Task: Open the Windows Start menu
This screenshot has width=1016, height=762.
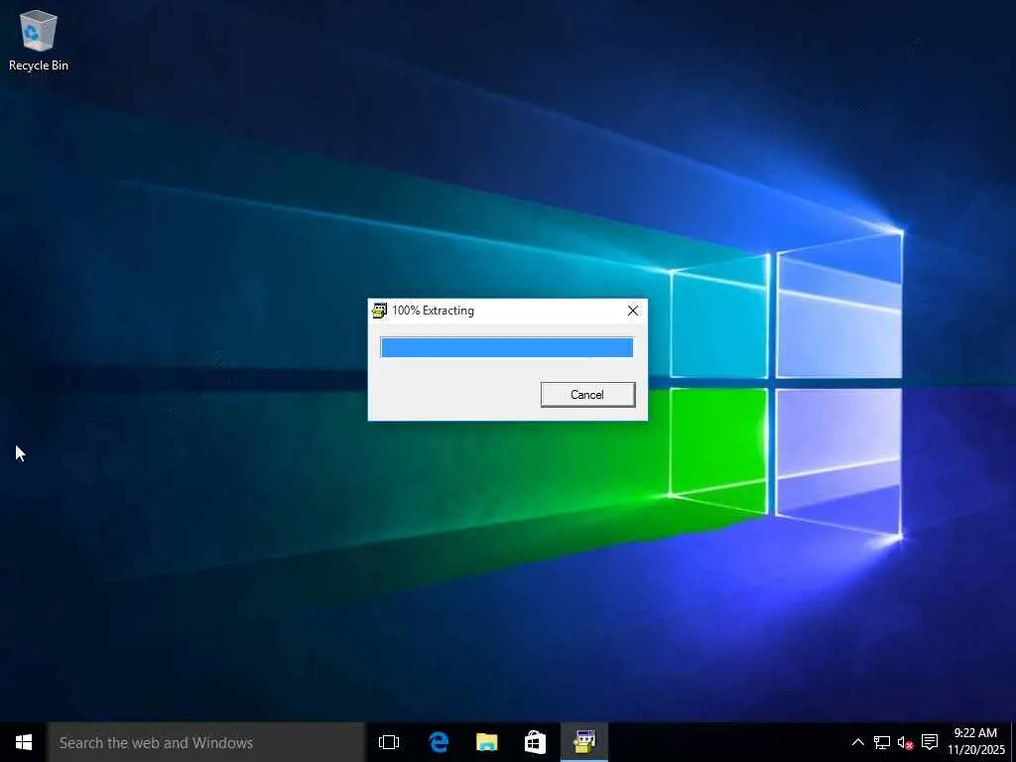Action: 24,742
